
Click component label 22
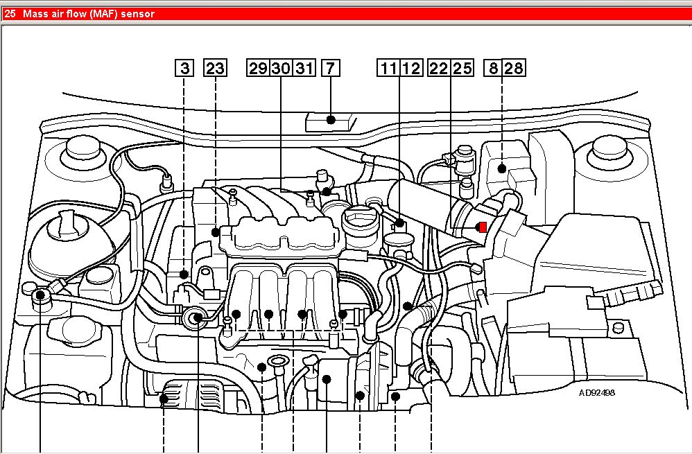coord(438,68)
